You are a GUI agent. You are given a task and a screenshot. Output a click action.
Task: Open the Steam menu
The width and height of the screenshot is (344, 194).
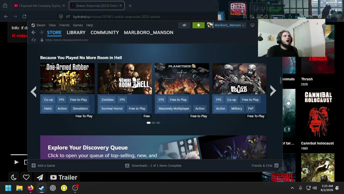41,25
